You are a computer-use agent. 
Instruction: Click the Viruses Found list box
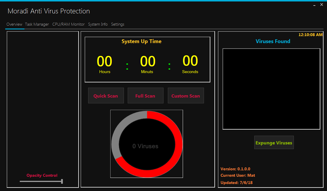(271, 89)
